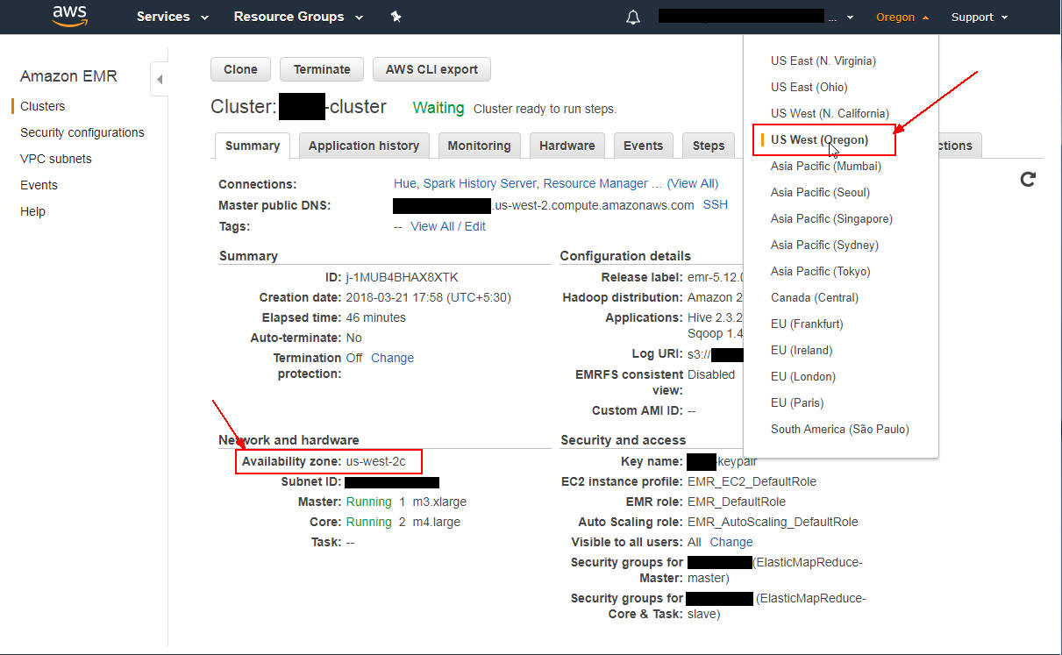Open the Application history tab

pos(364,146)
